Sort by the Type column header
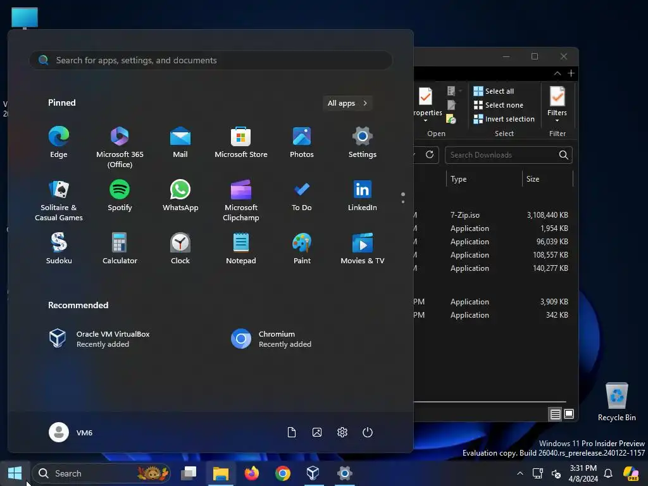The image size is (648, 486). [x=483, y=179]
